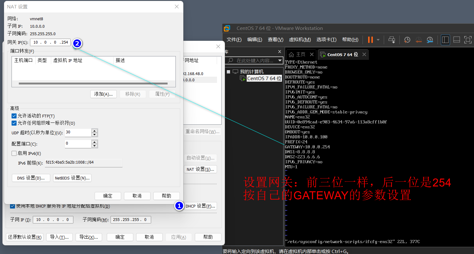474x254 pixels.
Task: Click the computer icon beside 我的计算机
Action: (235, 72)
